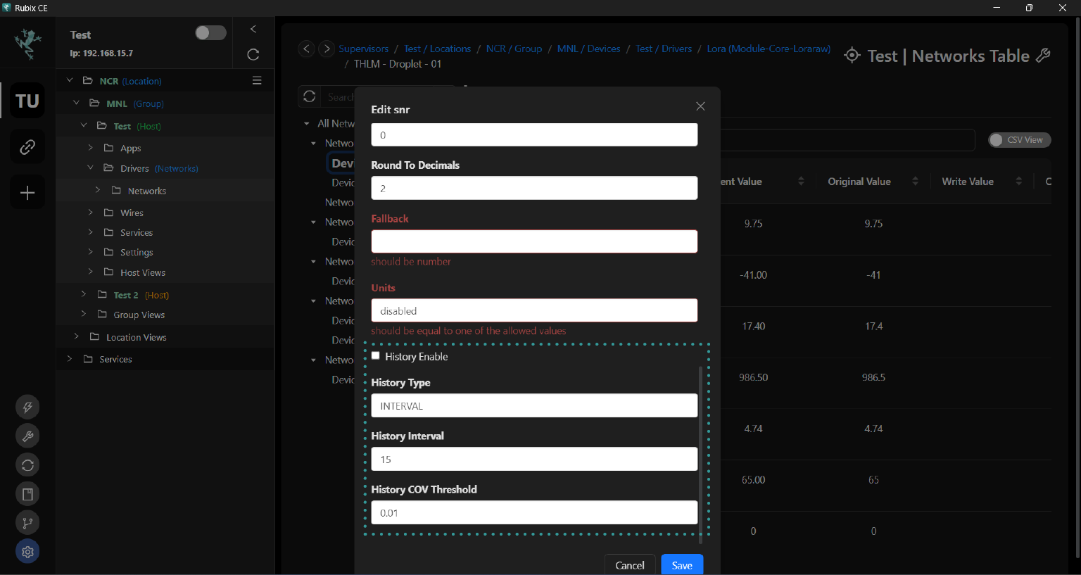Toggle the CSV View switch
1081x575 pixels.
coord(1019,140)
